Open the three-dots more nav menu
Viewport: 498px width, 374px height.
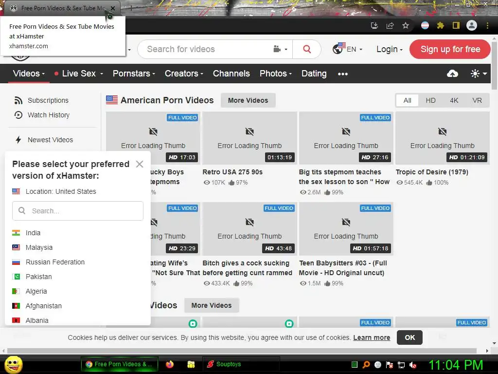coord(343,74)
